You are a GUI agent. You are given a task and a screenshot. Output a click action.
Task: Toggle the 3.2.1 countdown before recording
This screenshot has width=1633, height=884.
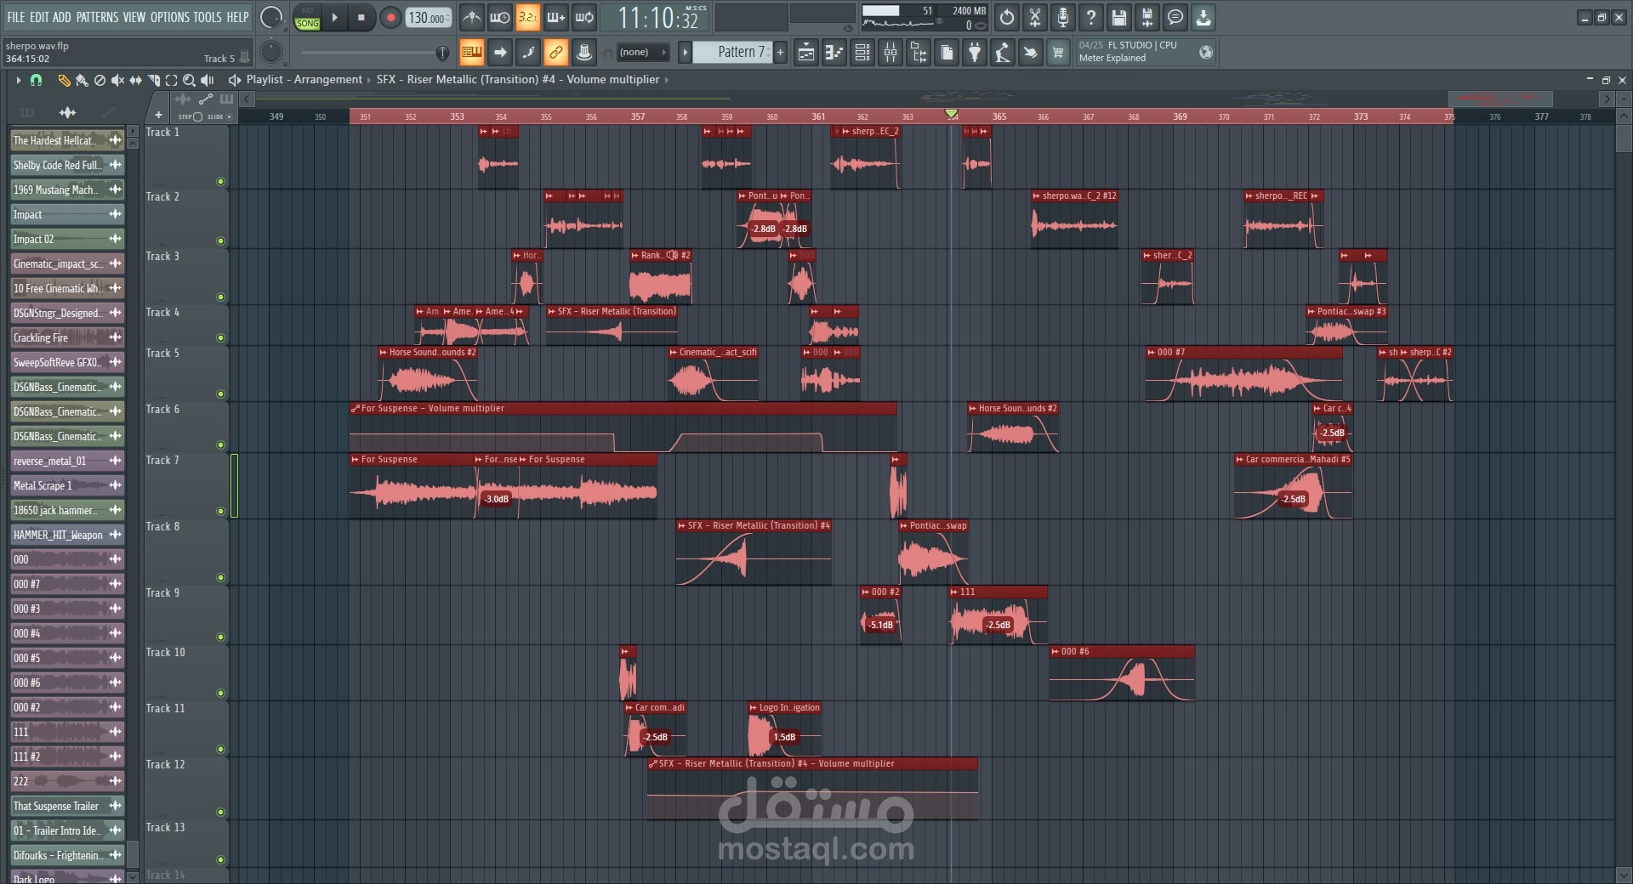pos(527,17)
